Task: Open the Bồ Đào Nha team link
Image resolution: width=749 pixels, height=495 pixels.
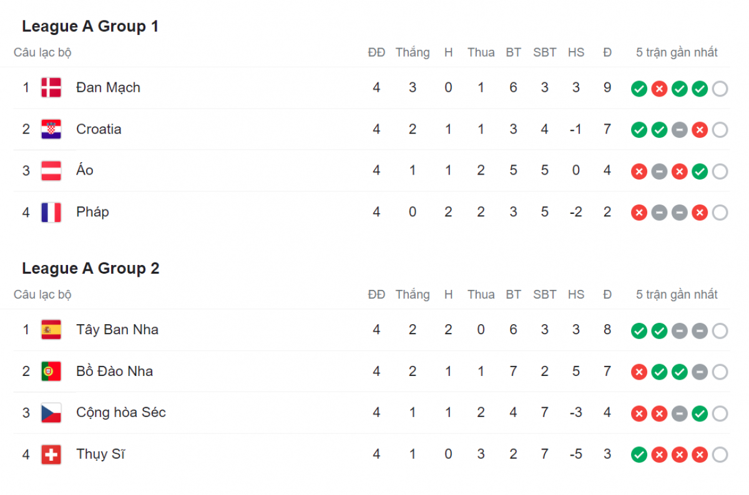Action: [114, 371]
